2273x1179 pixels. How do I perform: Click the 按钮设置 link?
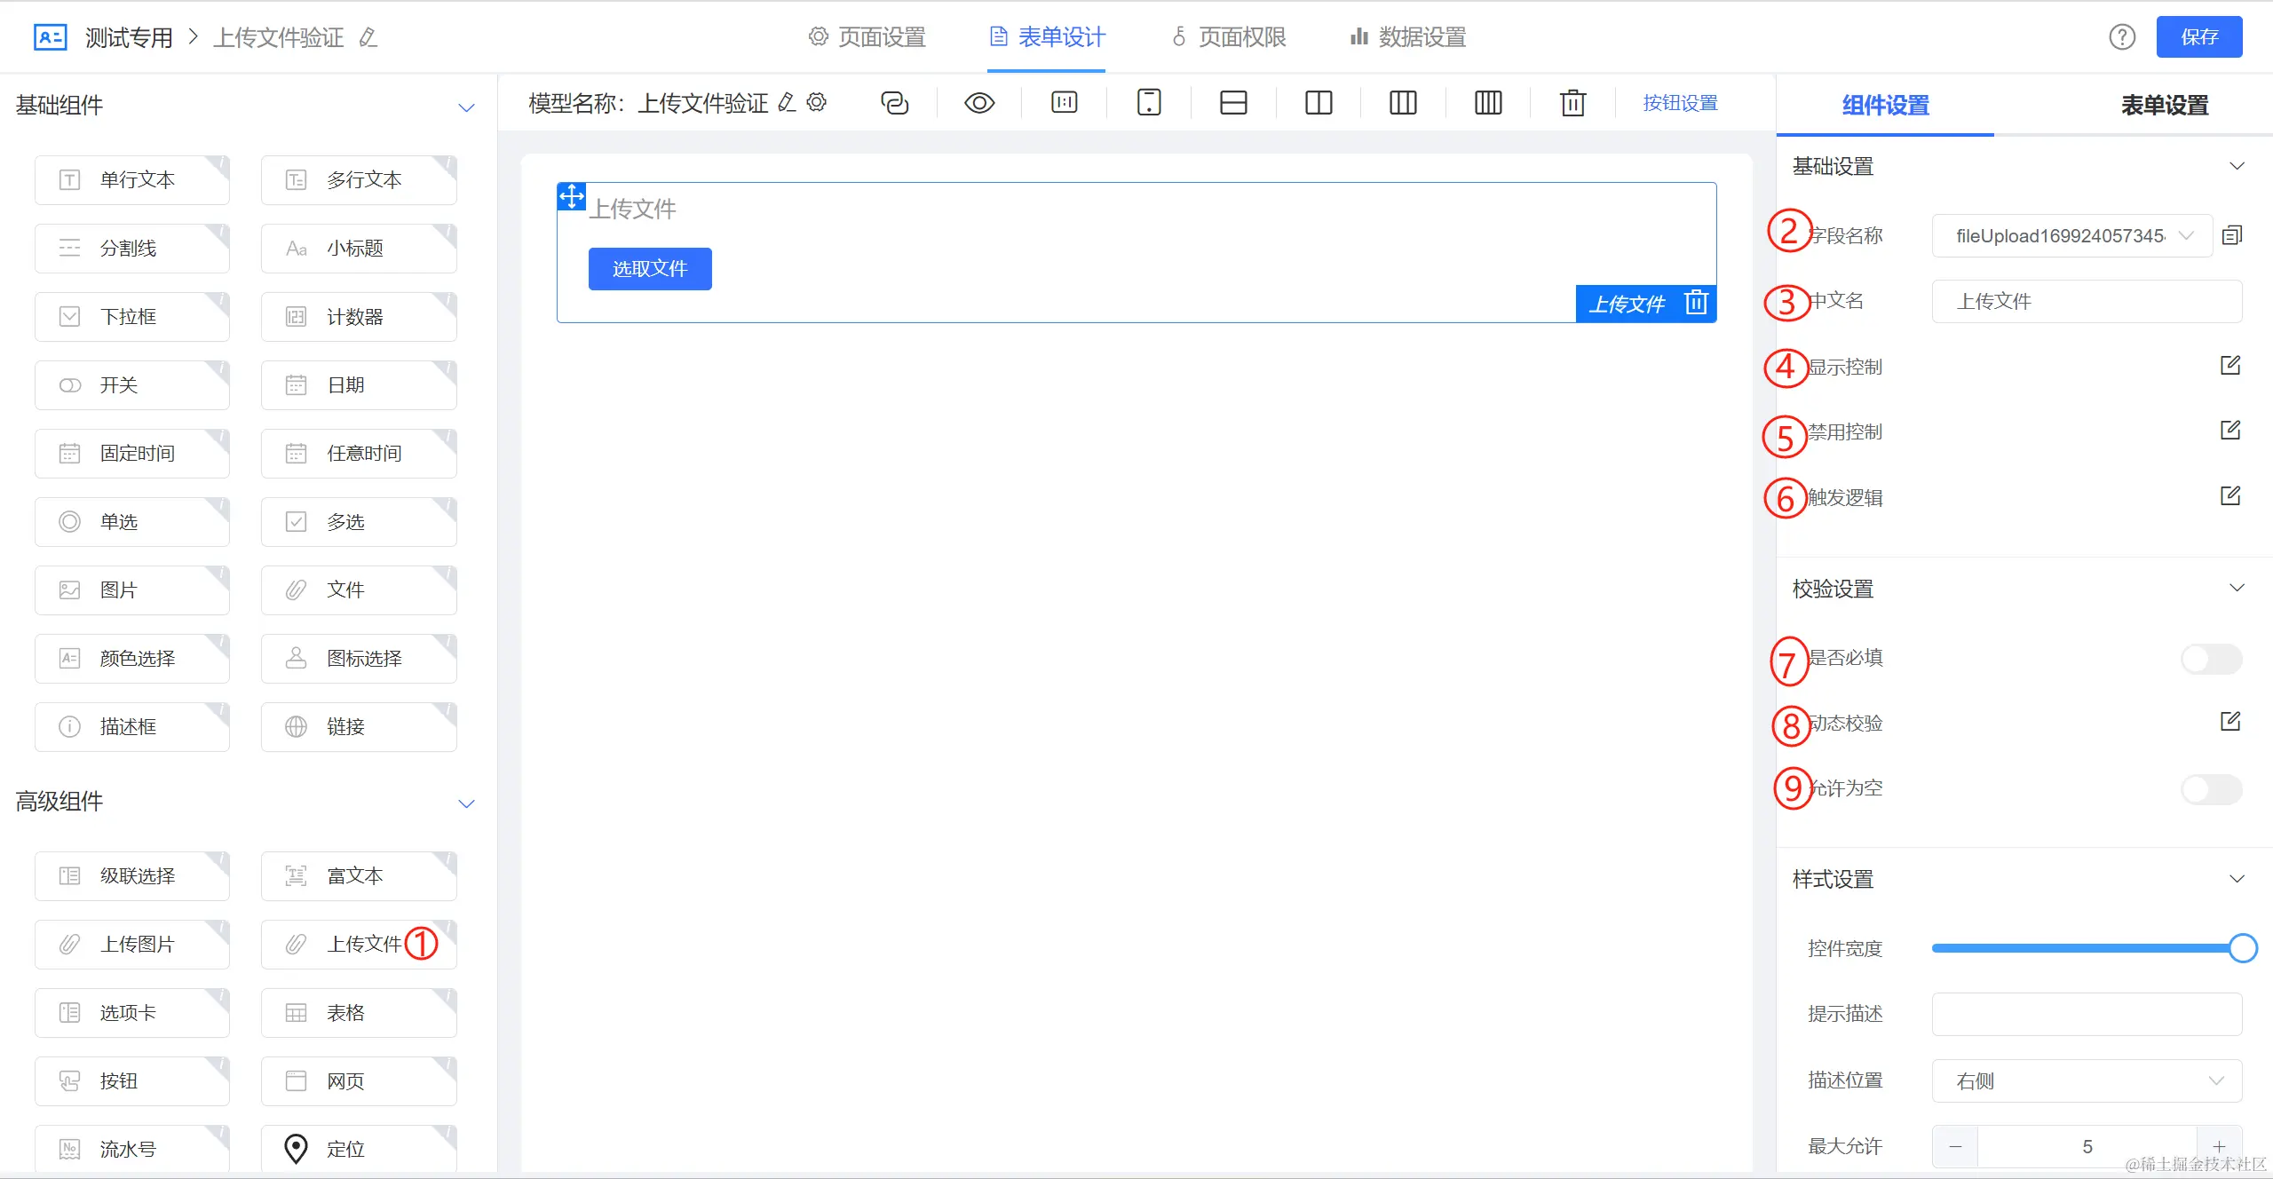click(x=1680, y=103)
